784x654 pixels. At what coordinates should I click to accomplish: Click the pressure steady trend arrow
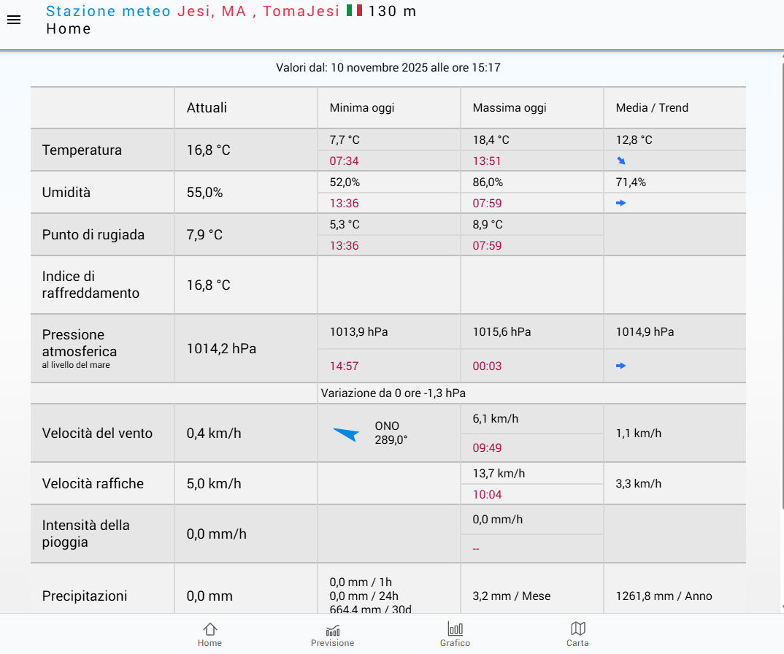pyautogui.click(x=621, y=366)
